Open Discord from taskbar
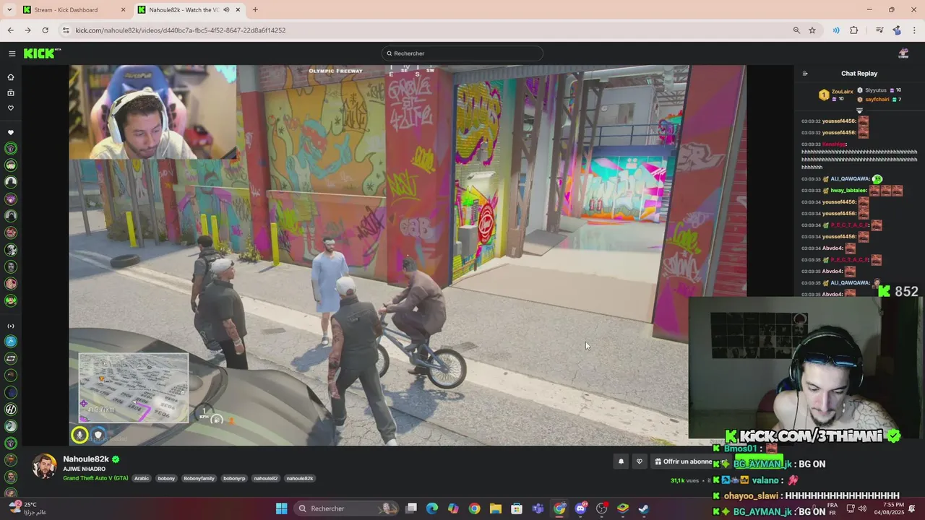 (580, 508)
